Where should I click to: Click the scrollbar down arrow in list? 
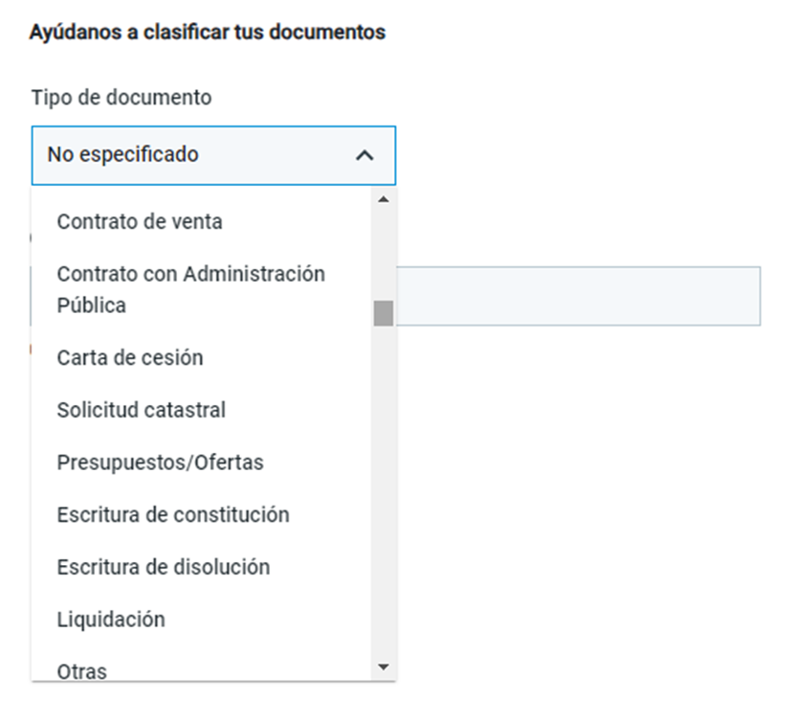pyautogui.click(x=384, y=667)
